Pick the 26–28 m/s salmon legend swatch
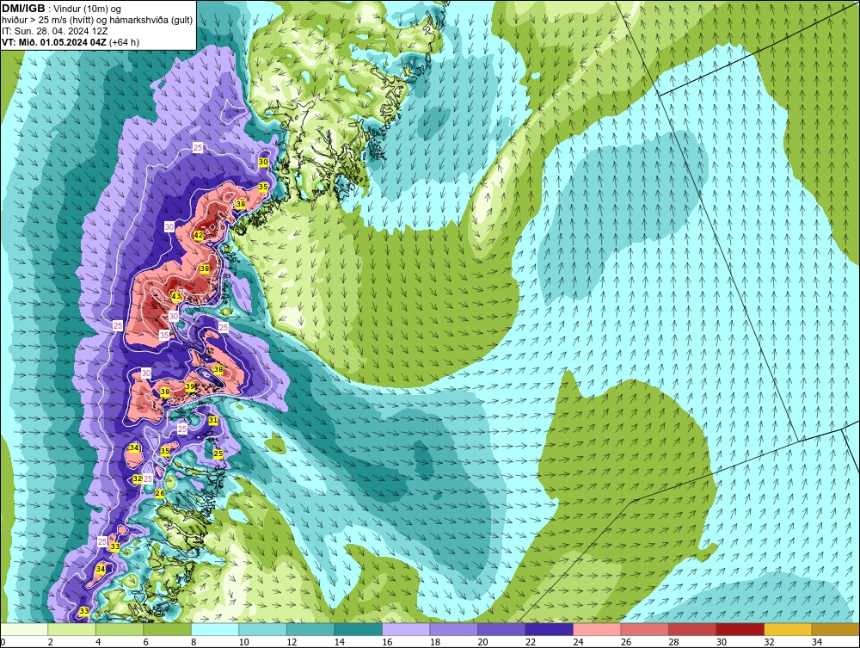860x648 pixels. click(x=644, y=629)
